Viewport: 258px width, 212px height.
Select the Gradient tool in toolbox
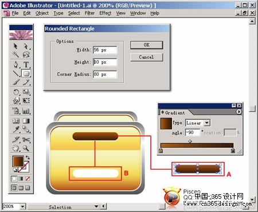click(x=26, y=121)
